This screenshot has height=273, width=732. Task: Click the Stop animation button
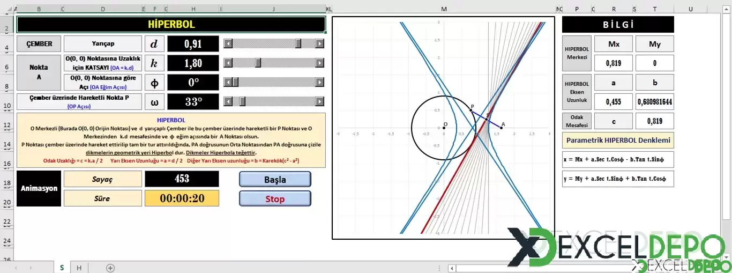[275, 198]
